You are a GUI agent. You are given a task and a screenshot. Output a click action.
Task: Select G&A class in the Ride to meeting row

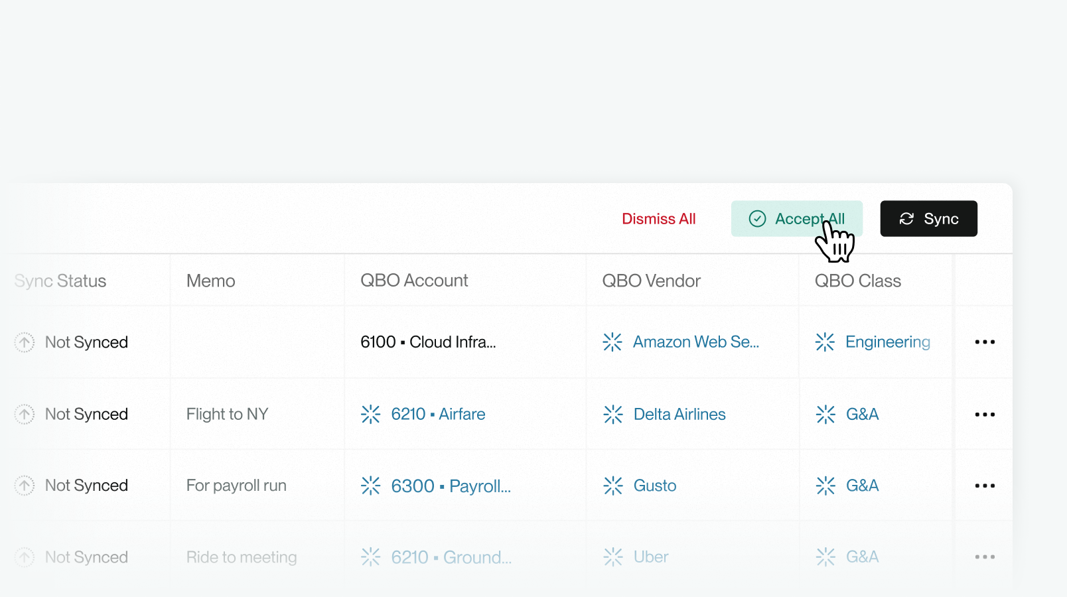point(862,557)
